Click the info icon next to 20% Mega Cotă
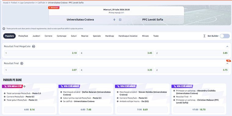Viewport: 232px width, 116px height. 24,86
